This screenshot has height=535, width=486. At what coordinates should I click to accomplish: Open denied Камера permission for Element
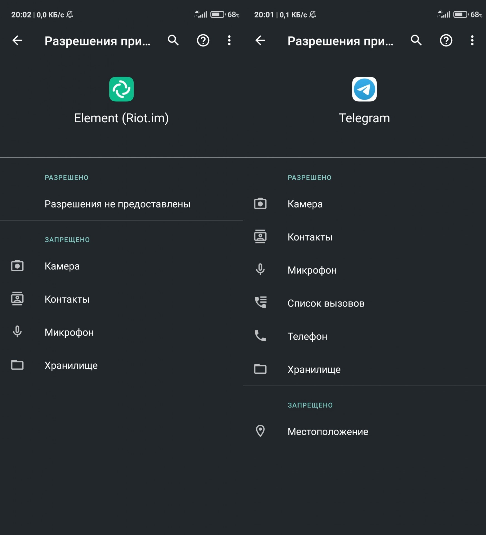121,266
